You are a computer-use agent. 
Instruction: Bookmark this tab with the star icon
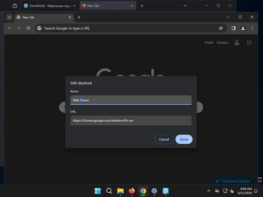tap(221, 28)
